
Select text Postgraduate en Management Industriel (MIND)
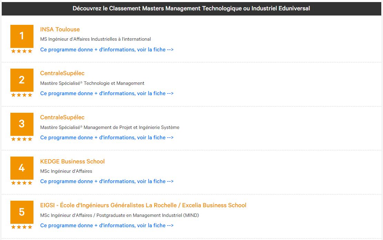pyautogui.click(x=148, y=215)
